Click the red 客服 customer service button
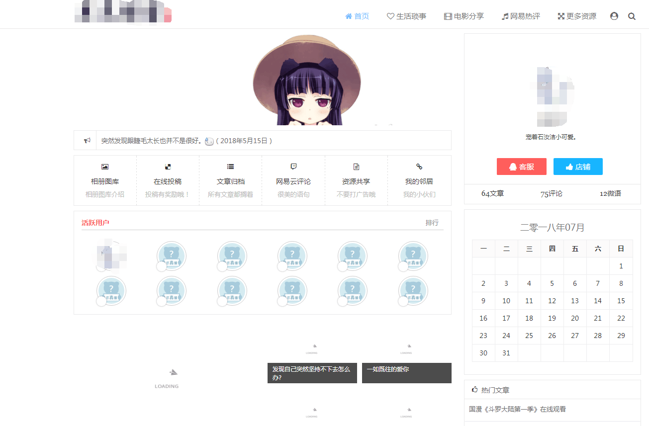 [521, 167]
